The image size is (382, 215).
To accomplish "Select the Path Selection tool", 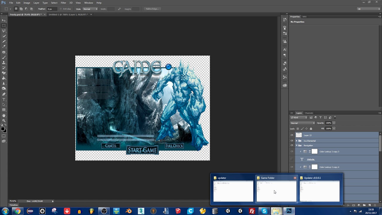I will coord(4,105).
